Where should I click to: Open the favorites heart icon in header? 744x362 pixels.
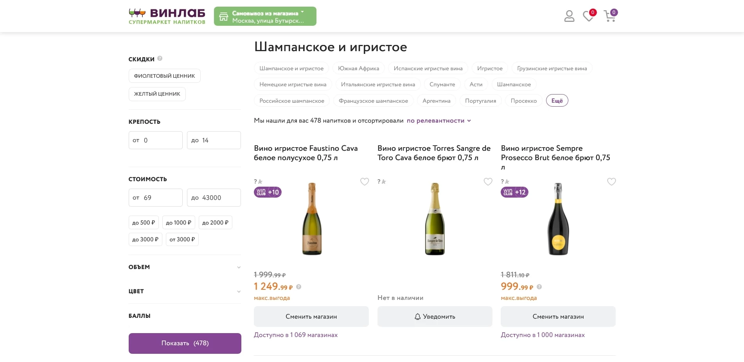pos(588,16)
